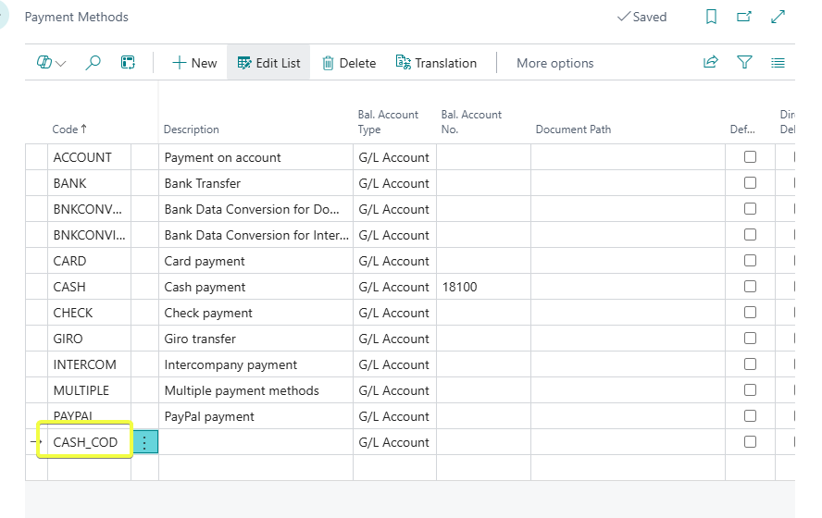Click the empty Description cell of CASH_COD

click(x=255, y=442)
